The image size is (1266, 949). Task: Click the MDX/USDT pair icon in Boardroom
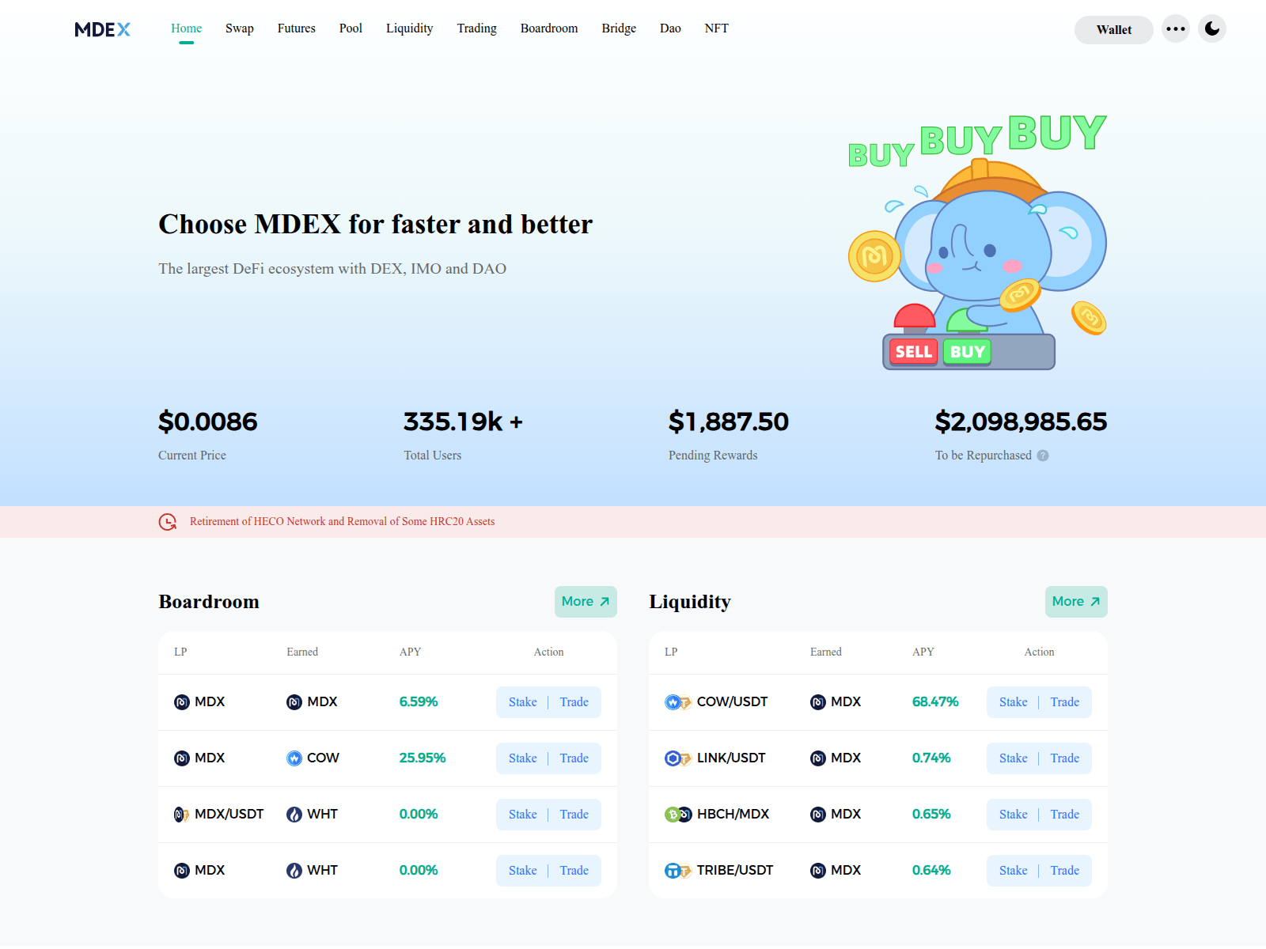[181, 815]
